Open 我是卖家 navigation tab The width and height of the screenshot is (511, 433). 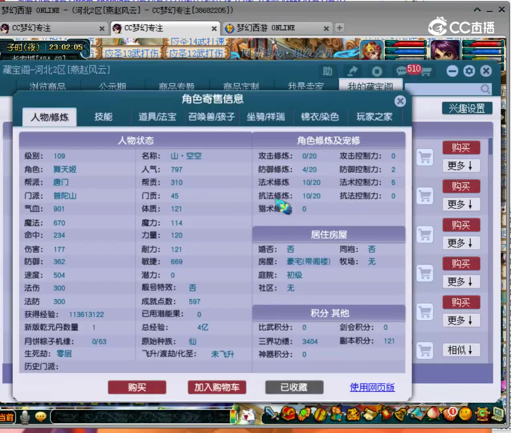pyautogui.click(x=306, y=87)
